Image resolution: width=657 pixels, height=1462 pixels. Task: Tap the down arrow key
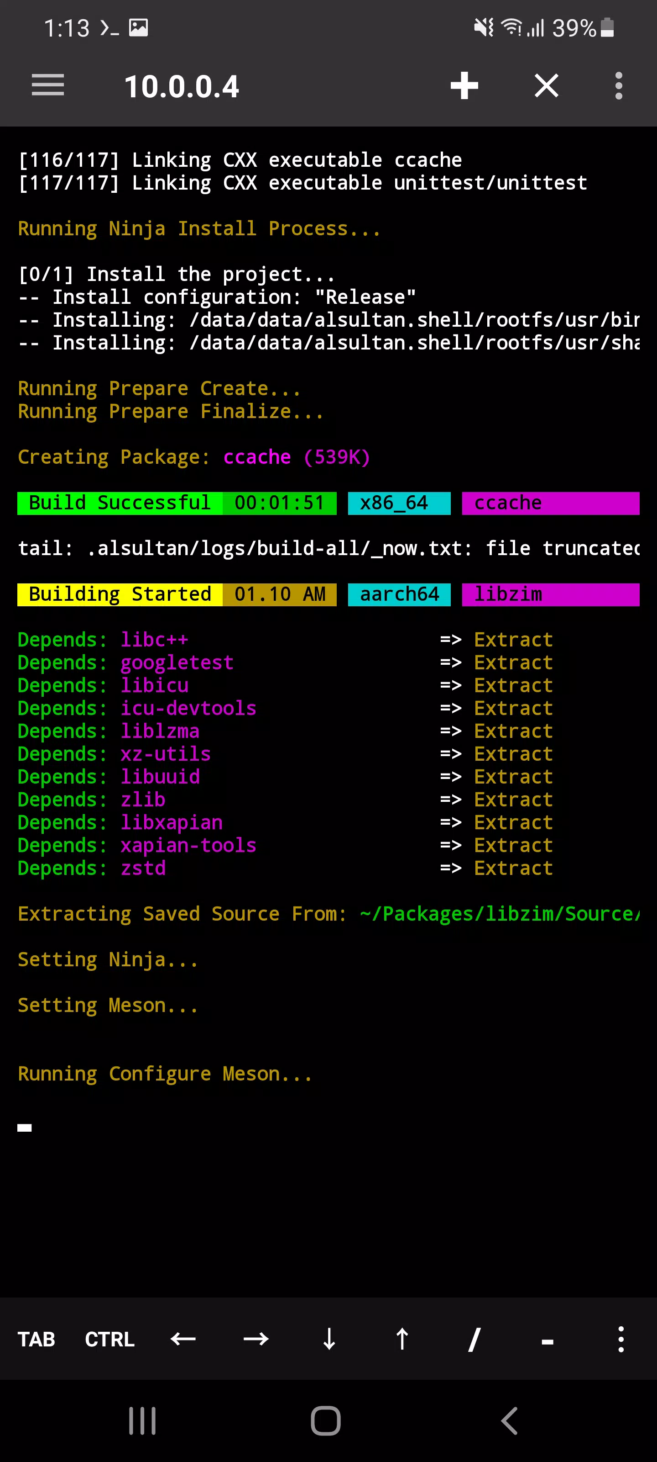click(329, 1339)
